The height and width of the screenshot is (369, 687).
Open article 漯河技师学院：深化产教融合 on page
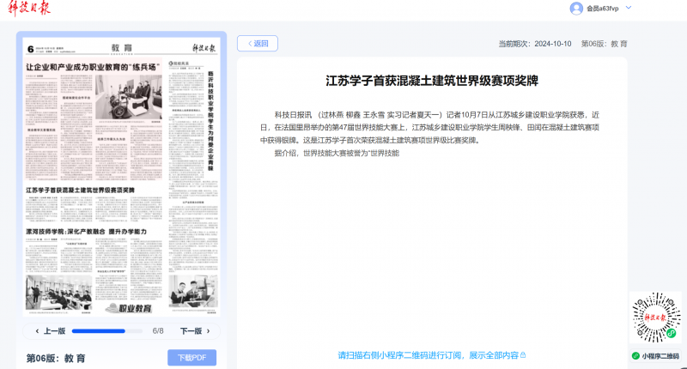(x=86, y=232)
